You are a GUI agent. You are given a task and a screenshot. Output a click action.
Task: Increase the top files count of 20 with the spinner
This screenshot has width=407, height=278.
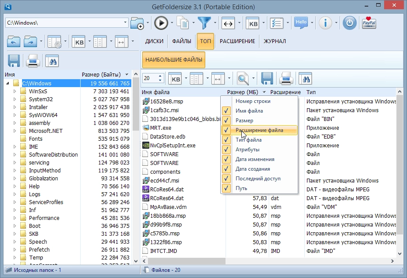coord(160,76)
